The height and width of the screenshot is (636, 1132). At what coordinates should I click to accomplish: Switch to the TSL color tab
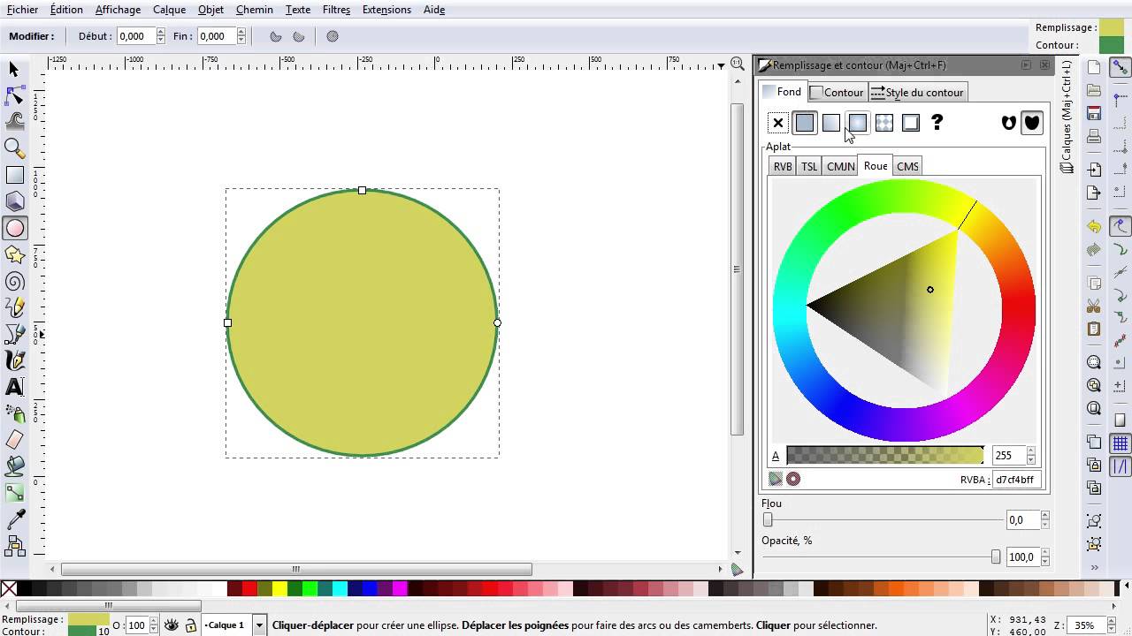(x=809, y=166)
